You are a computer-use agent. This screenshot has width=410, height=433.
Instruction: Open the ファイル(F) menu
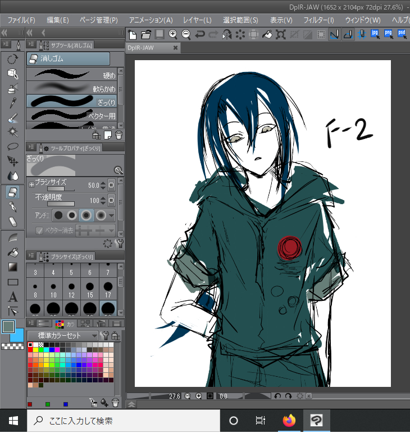coord(21,20)
